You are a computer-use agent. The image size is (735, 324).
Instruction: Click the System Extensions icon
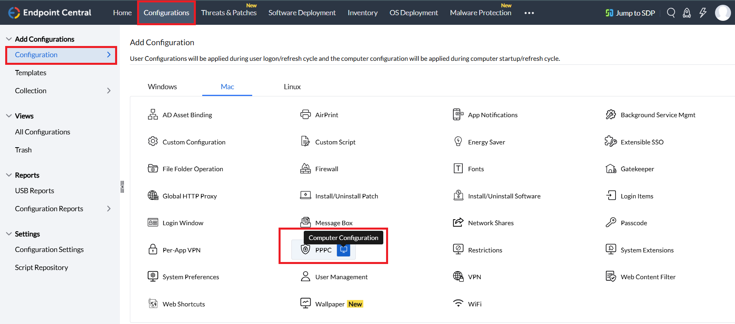point(611,250)
